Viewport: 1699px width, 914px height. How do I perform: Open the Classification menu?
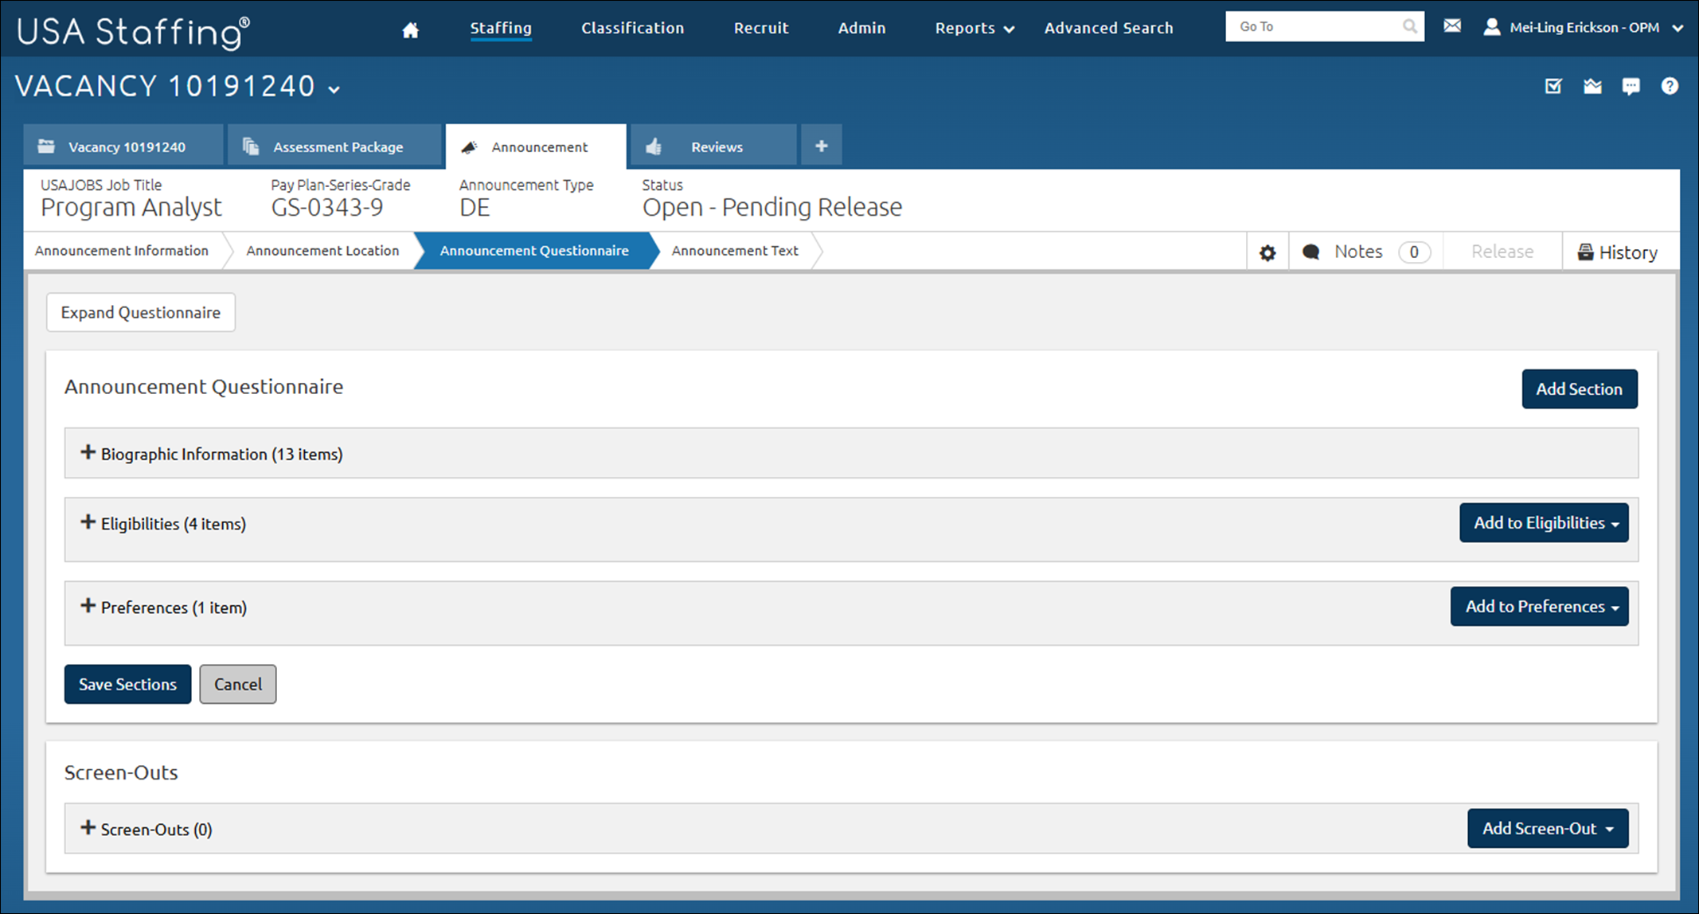pos(632,28)
